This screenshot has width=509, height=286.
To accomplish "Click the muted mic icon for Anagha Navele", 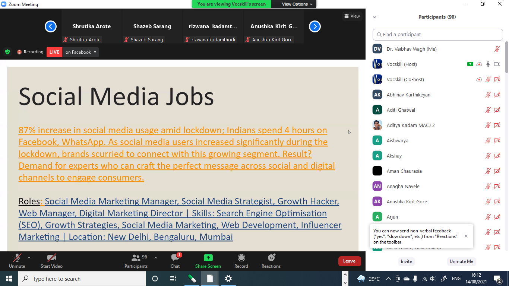I will (488, 187).
